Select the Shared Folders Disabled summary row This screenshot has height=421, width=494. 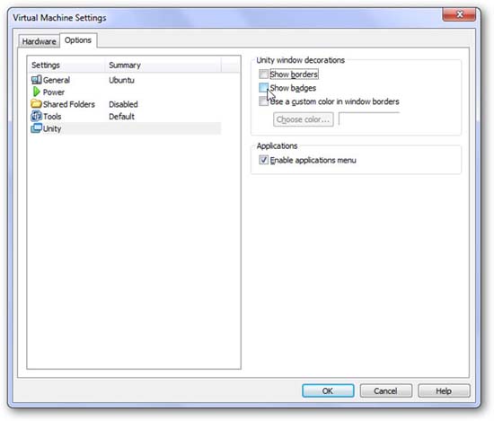126,104
